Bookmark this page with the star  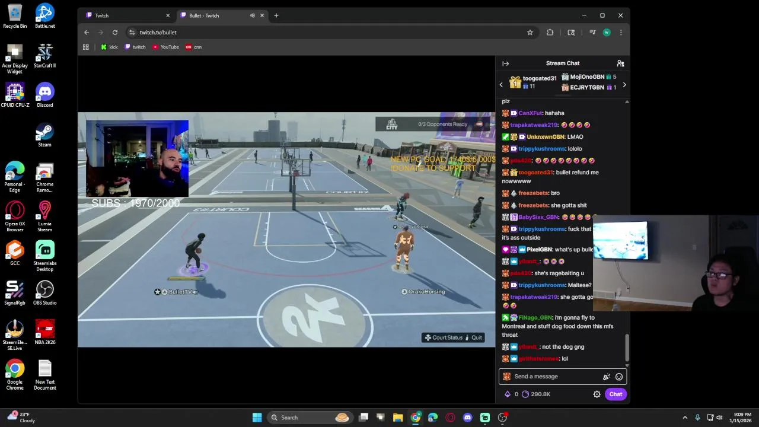(530, 33)
